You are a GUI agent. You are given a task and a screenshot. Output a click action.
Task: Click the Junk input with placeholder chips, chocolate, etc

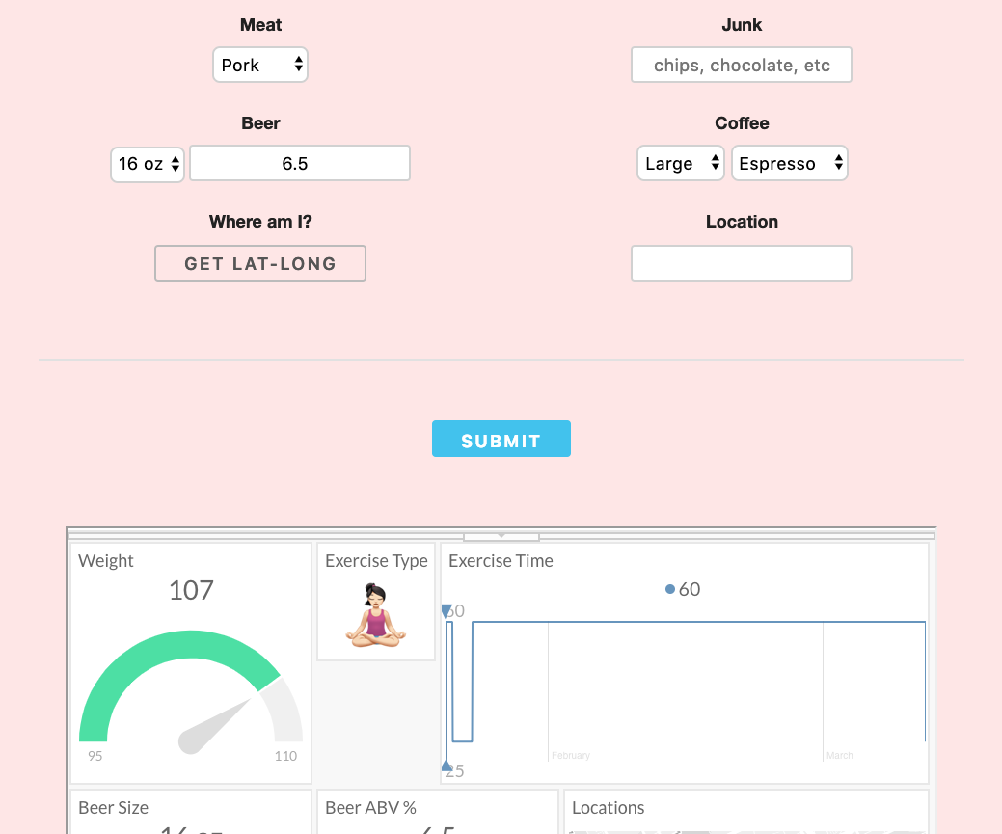(x=741, y=65)
